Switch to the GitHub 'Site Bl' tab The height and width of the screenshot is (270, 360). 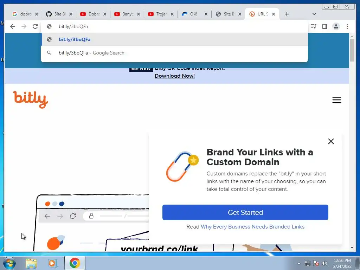point(57,14)
